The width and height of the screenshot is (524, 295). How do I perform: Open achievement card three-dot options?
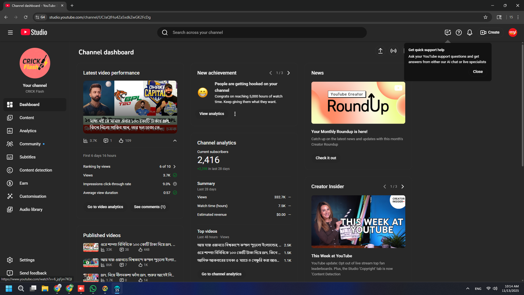(x=235, y=114)
